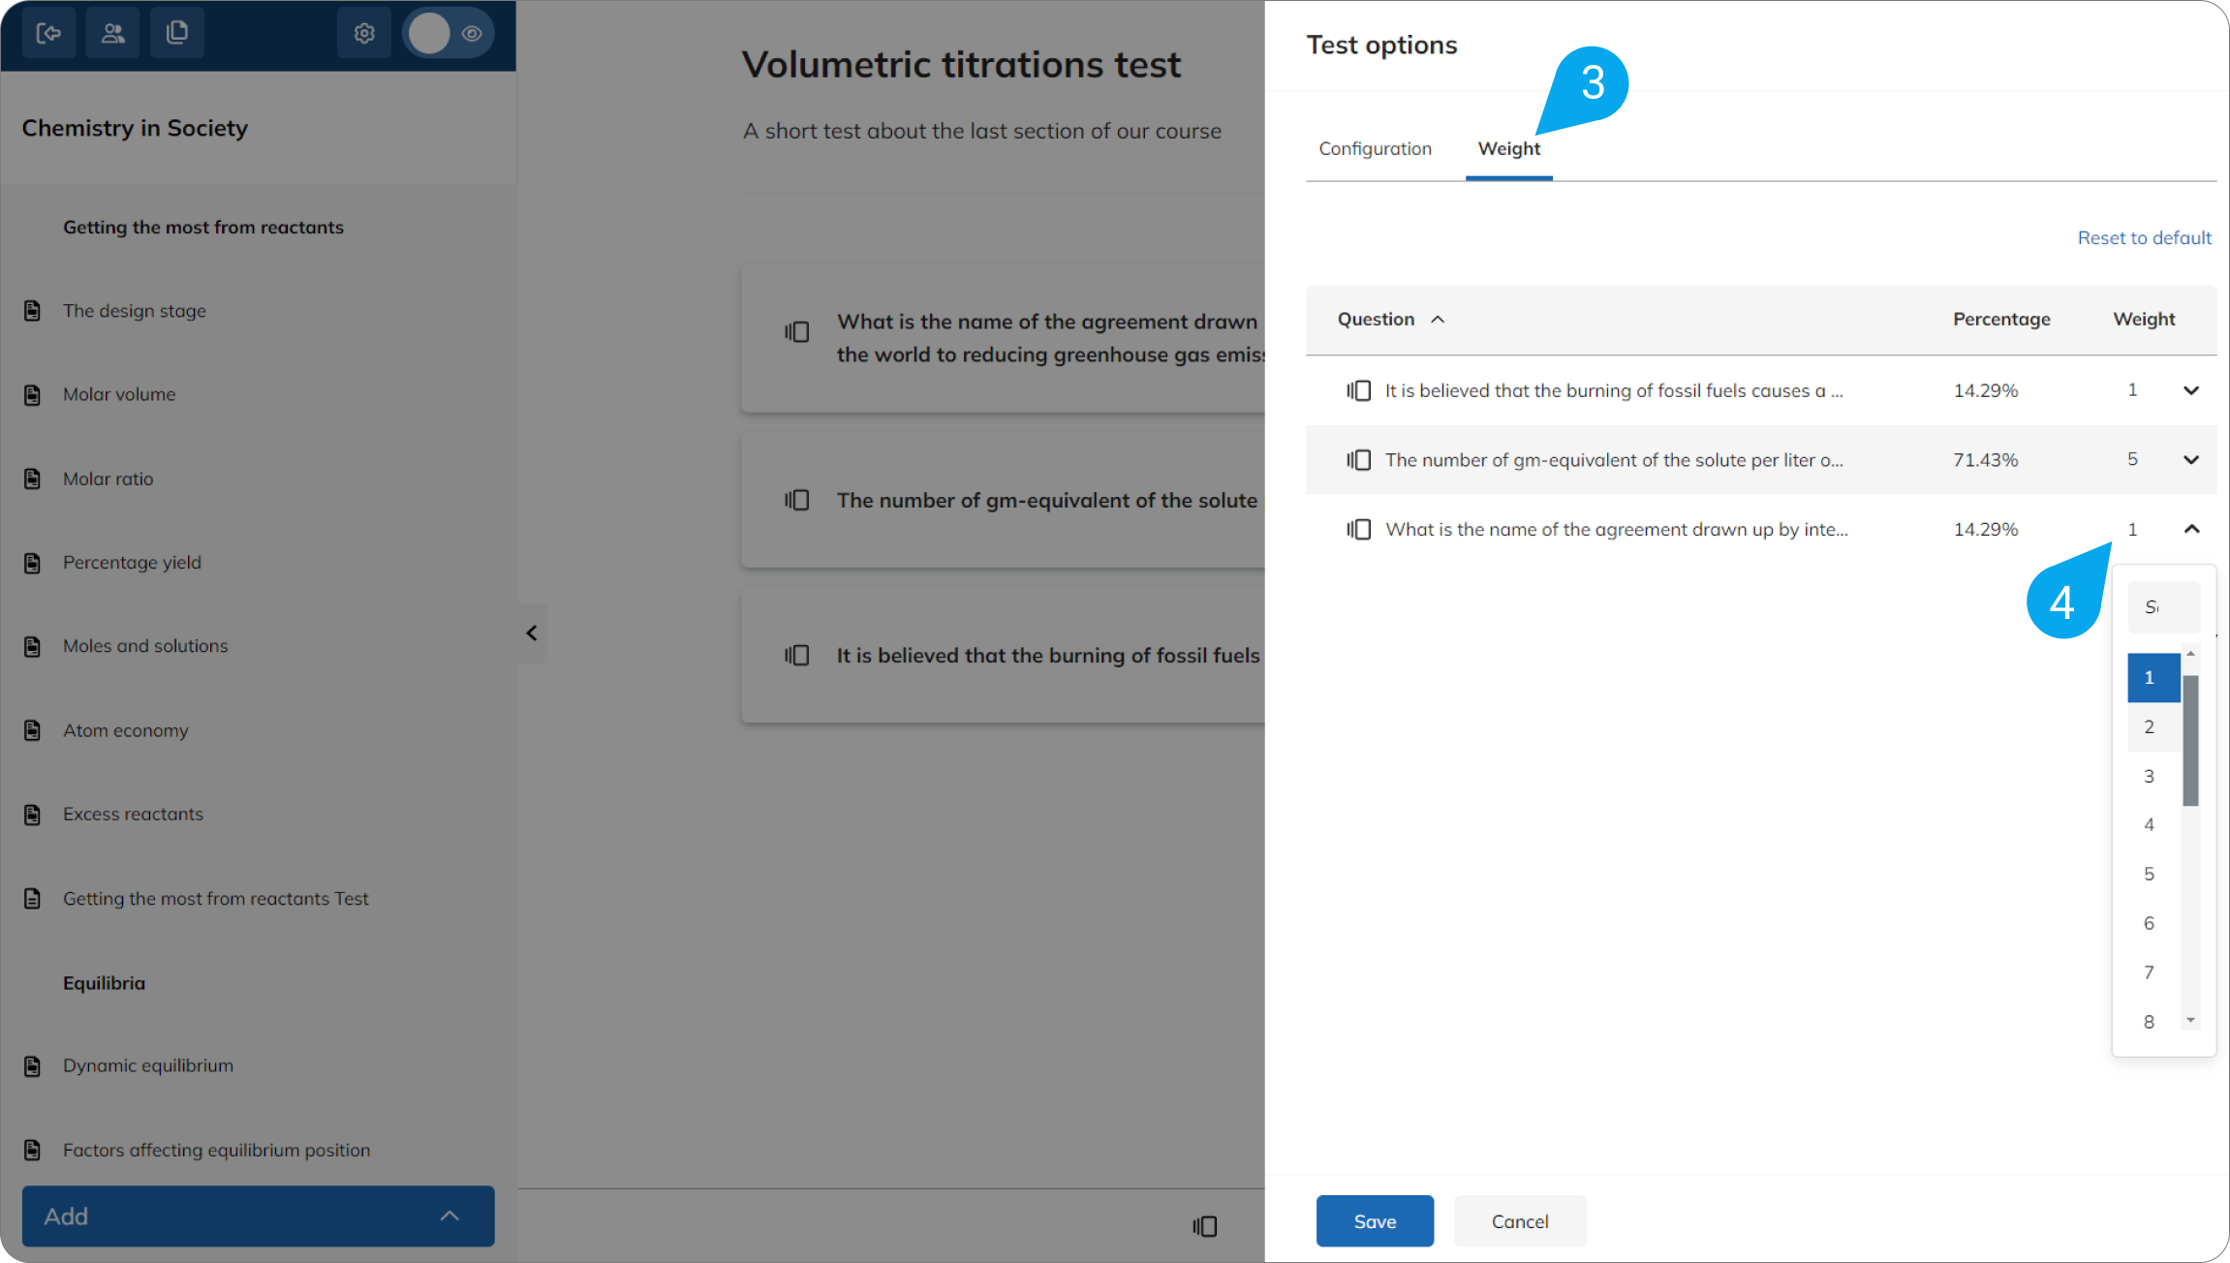Click the document icon beside Molar volume
The width and height of the screenshot is (2230, 1263).
click(32, 394)
